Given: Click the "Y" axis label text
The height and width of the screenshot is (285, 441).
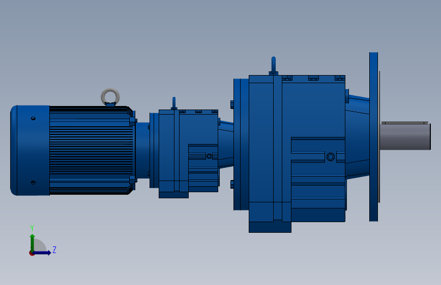Looking at the screenshot, I should coord(32,228).
